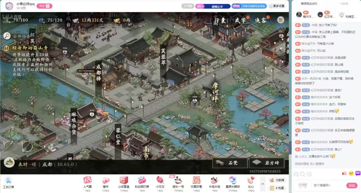Send the 人气票 popularity ticket gift
Viewport: 361px width, 193px height.
[88, 183]
